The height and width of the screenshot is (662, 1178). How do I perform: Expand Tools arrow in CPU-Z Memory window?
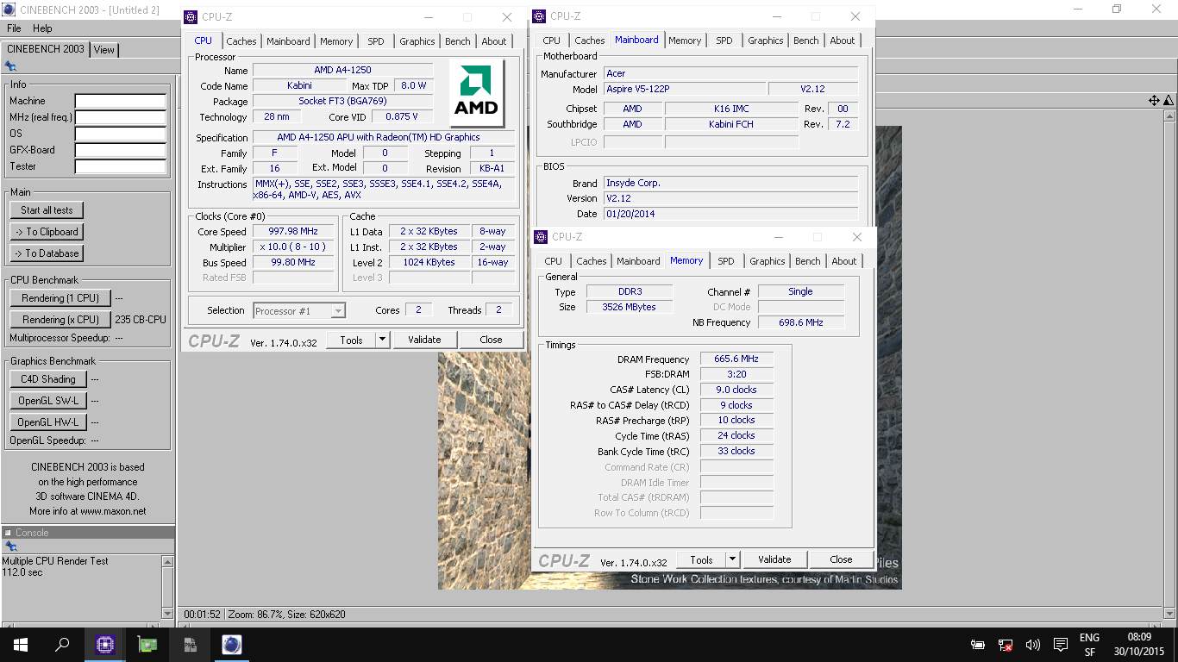(733, 559)
